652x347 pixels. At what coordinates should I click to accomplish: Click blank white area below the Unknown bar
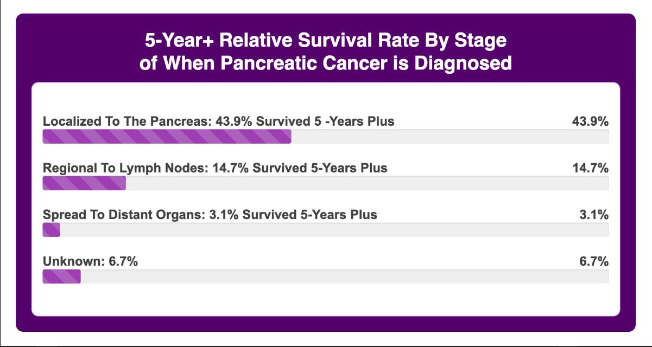[x=326, y=299]
